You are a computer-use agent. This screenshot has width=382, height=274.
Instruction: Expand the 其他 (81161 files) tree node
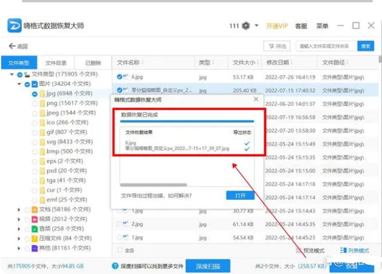[x=19, y=248]
